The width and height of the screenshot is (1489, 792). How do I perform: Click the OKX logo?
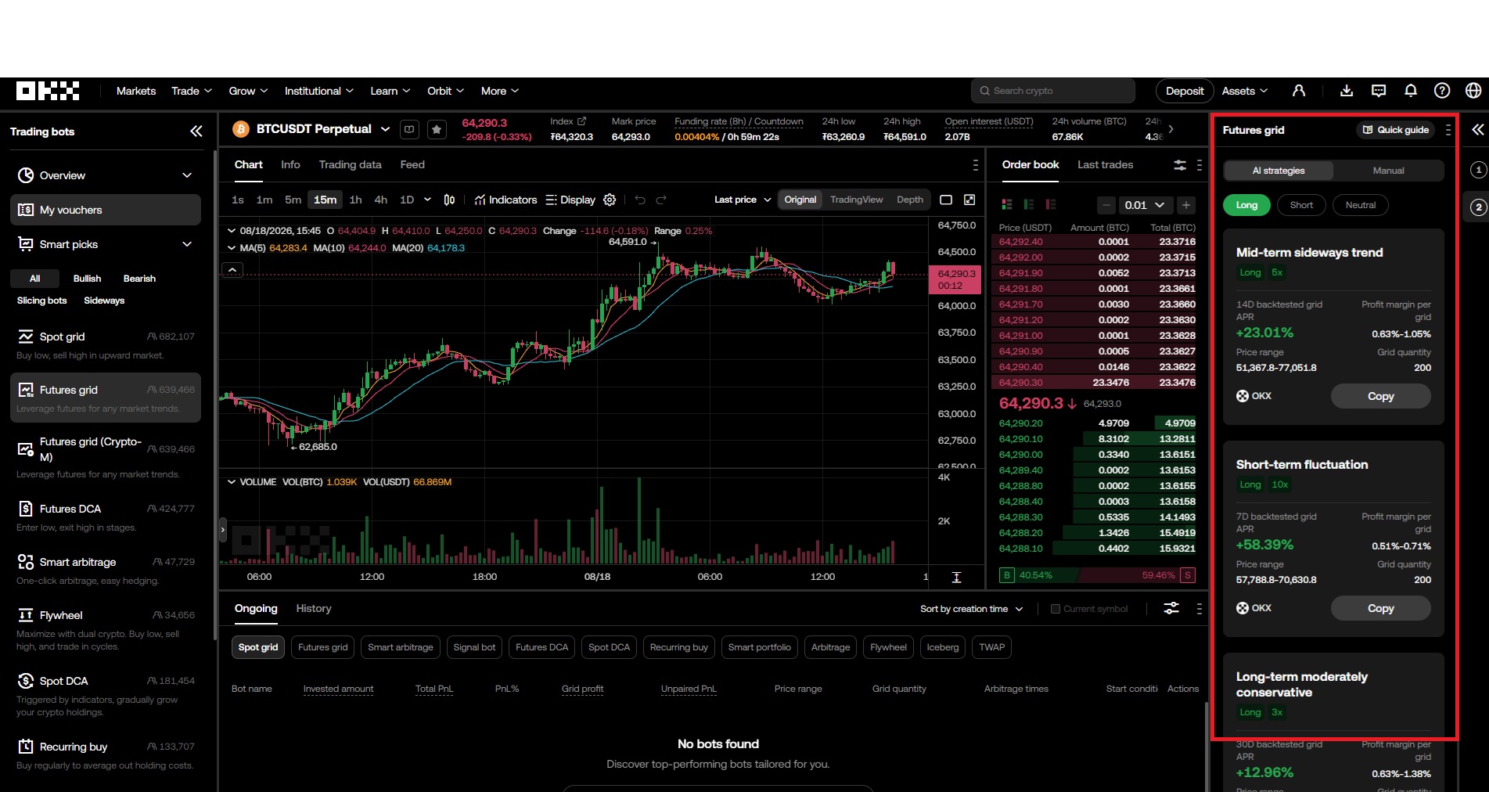tap(48, 91)
